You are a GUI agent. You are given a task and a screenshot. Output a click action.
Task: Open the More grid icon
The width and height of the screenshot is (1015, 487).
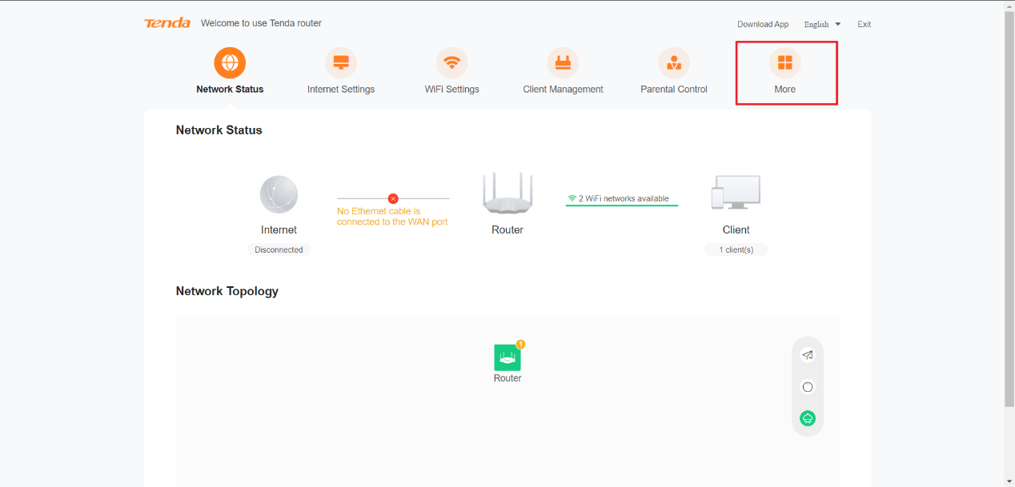pyautogui.click(x=784, y=63)
